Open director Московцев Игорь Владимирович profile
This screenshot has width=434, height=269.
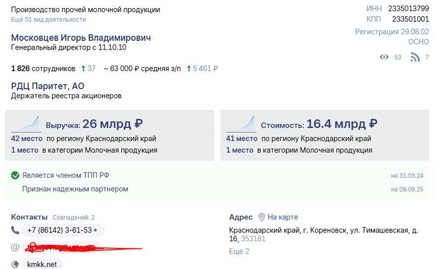coord(81,38)
